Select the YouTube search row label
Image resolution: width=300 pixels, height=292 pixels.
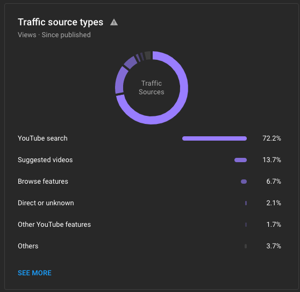coord(42,138)
